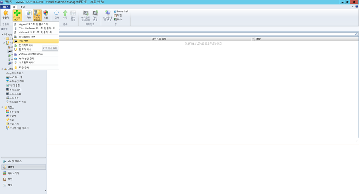Viewport: 359px width, 194px height.
Task: Collapse the 네트워킹 tree node arrow
Action: point(2,69)
